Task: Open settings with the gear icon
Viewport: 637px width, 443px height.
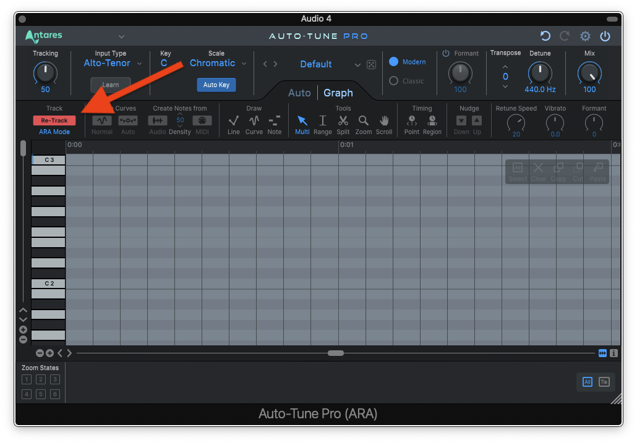Action: [x=585, y=36]
